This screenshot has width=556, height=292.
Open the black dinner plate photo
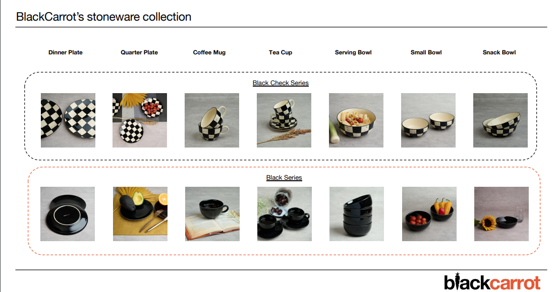click(x=68, y=214)
